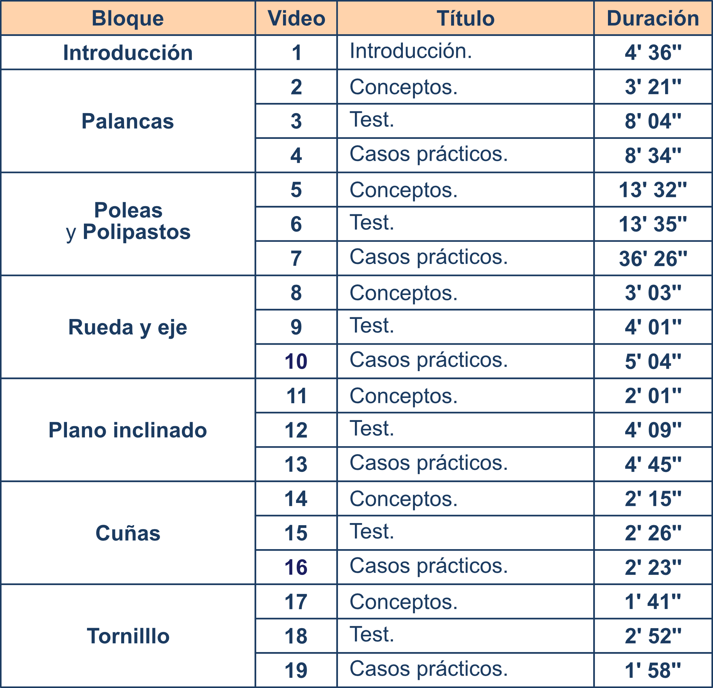Click video number 19 cell
The image size is (713, 688).
tap(296, 670)
